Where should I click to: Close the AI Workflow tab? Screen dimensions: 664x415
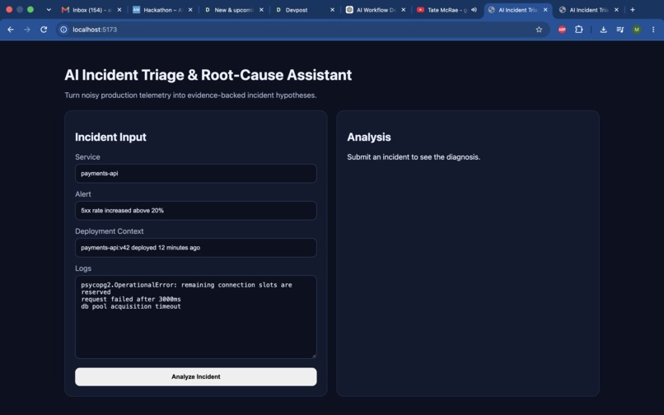coord(403,10)
